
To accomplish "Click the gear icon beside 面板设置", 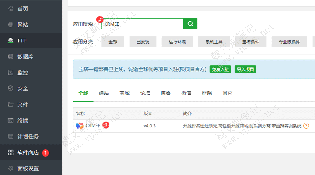I will coord(11,168).
